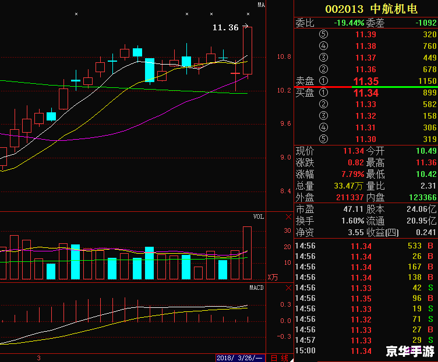Click the circled 1 next to 卖盘
This screenshot has width=438, height=362.
pyautogui.click(x=323, y=81)
